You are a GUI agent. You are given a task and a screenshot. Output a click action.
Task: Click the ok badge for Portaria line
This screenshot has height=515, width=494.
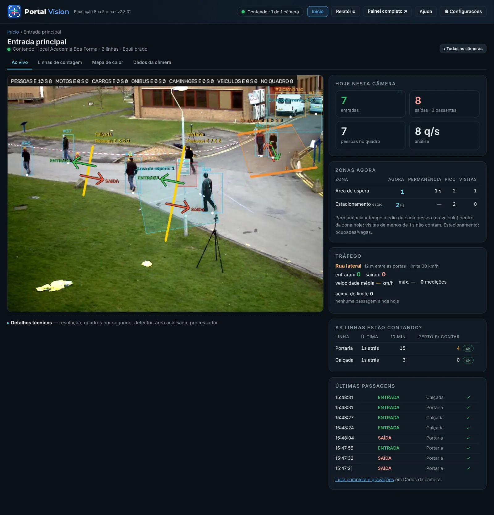[468, 348]
